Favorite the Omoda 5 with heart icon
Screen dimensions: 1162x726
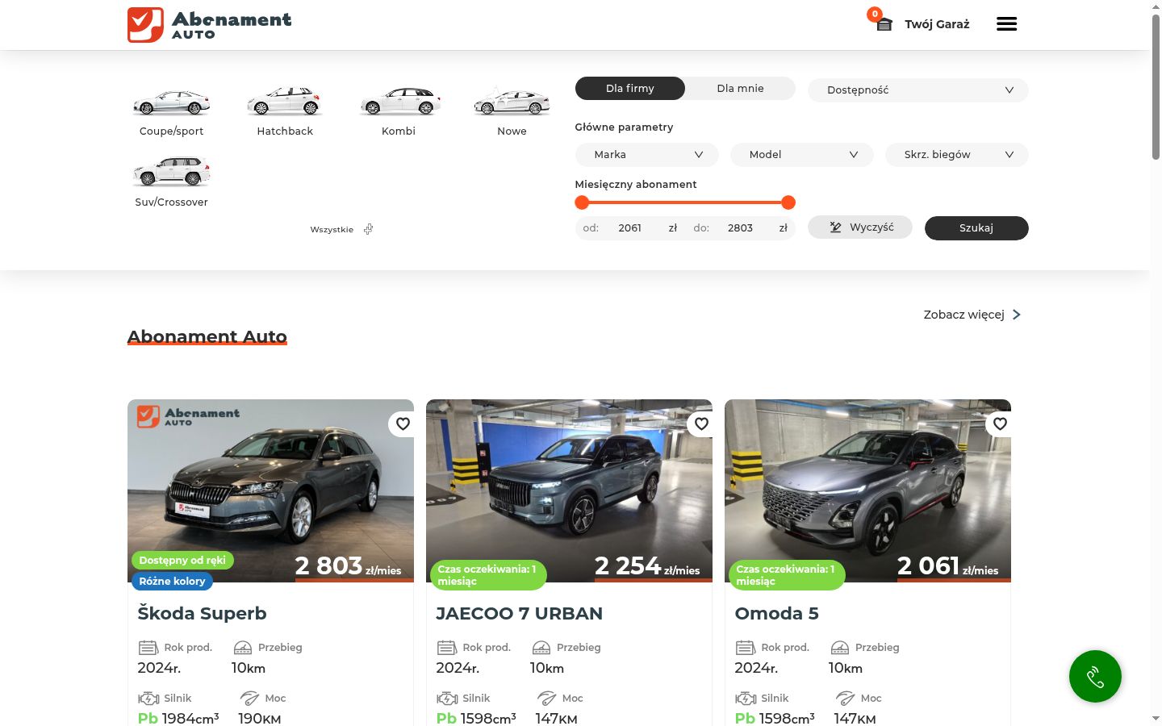(1000, 423)
